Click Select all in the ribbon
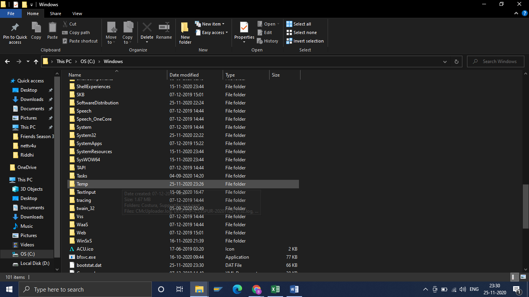 [x=299, y=24]
